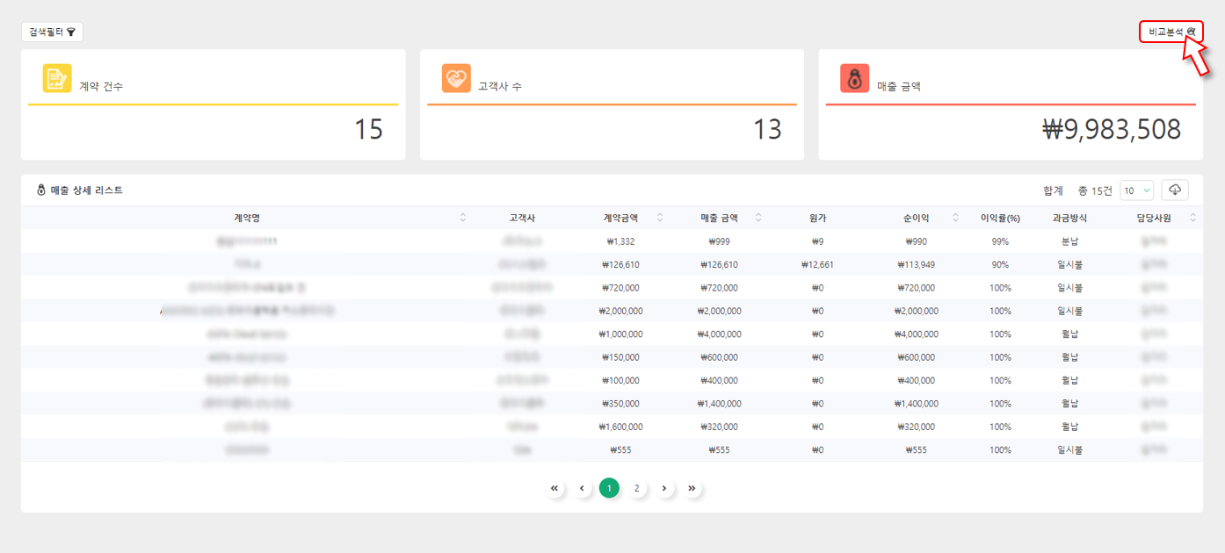Click the 비교분석 button
The image size is (1225, 553).
[1171, 32]
